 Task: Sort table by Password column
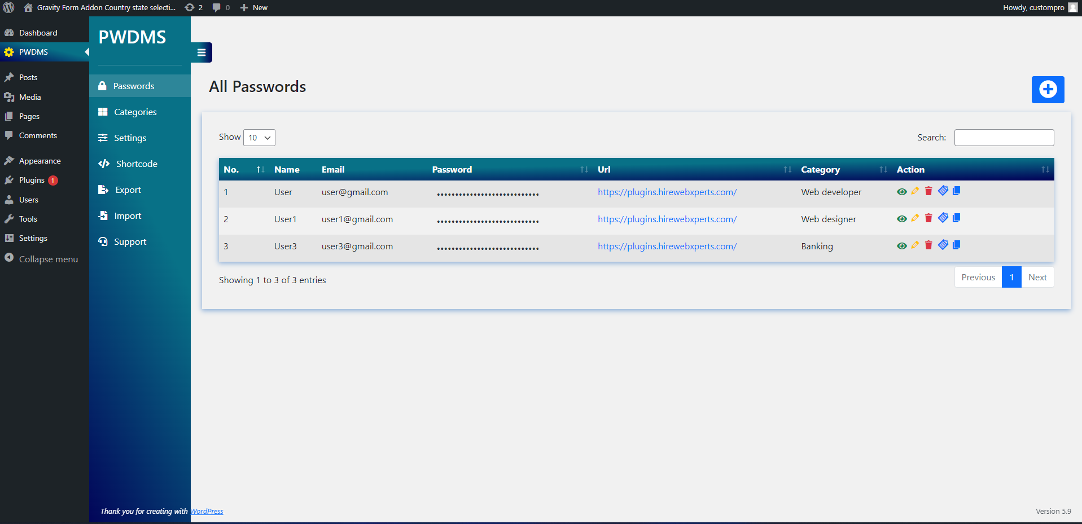click(510, 169)
